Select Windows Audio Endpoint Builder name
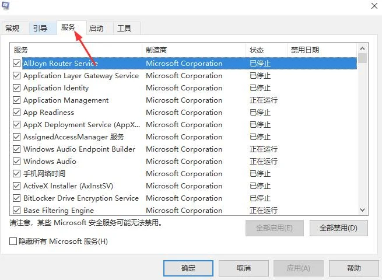This screenshot has height=280, width=382. point(79,149)
